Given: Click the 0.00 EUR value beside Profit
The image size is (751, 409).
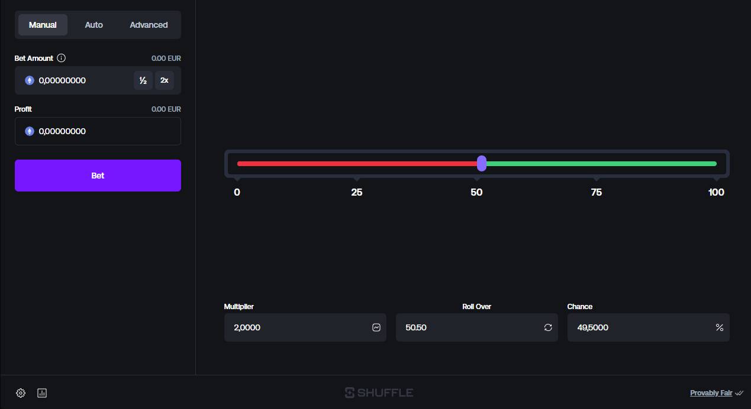Looking at the screenshot, I should click(x=166, y=109).
